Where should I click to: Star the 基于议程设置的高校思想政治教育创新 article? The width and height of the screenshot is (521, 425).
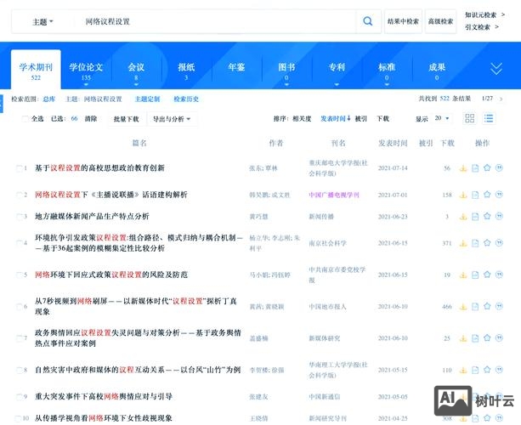(x=487, y=167)
